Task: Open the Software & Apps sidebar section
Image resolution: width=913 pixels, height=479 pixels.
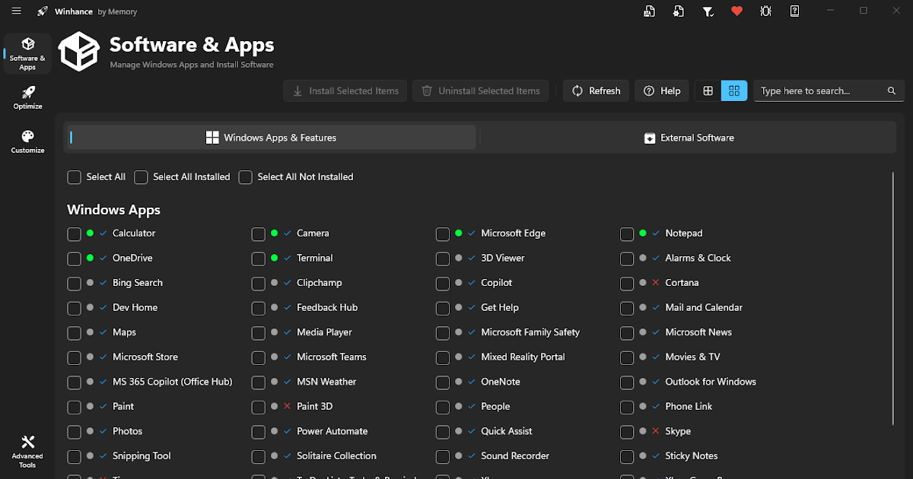Action: [27, 53]
